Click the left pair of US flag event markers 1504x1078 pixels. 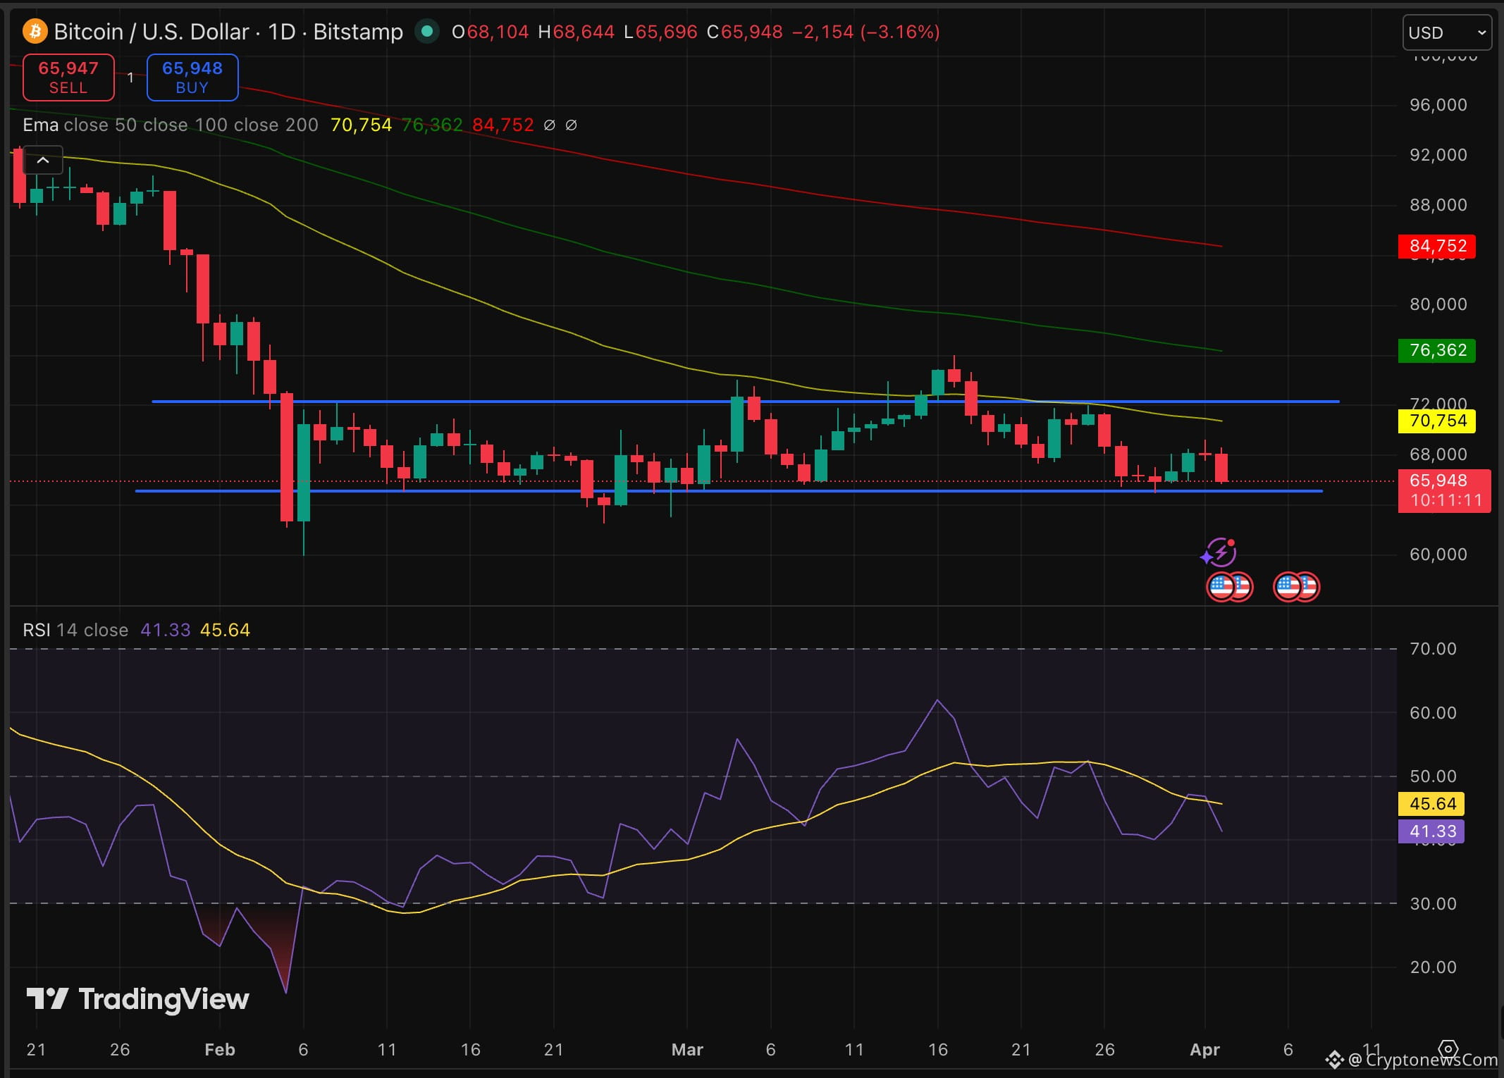tap(1230, 586)
